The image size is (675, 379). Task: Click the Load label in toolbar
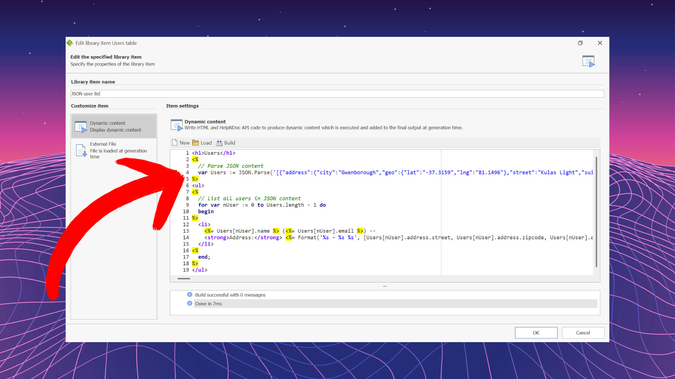[206, 143]
